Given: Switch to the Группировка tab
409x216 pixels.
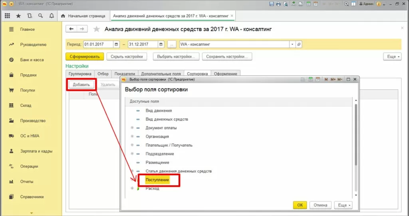Looking at the screenshot, I should click(80, 74).
